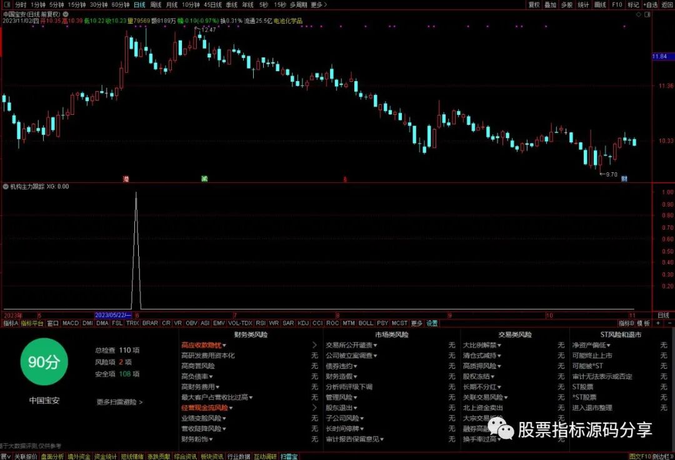Viewport: 675px width, 460px height.
Task: Click the circled dropdown icon beside 中国宝安 title
Action: pyautogui.click(x=66, y=14)
